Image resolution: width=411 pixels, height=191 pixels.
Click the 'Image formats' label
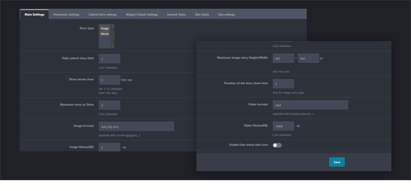83,126
